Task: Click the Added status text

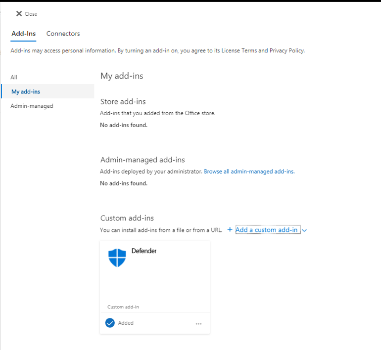Action: coord(126,323)
